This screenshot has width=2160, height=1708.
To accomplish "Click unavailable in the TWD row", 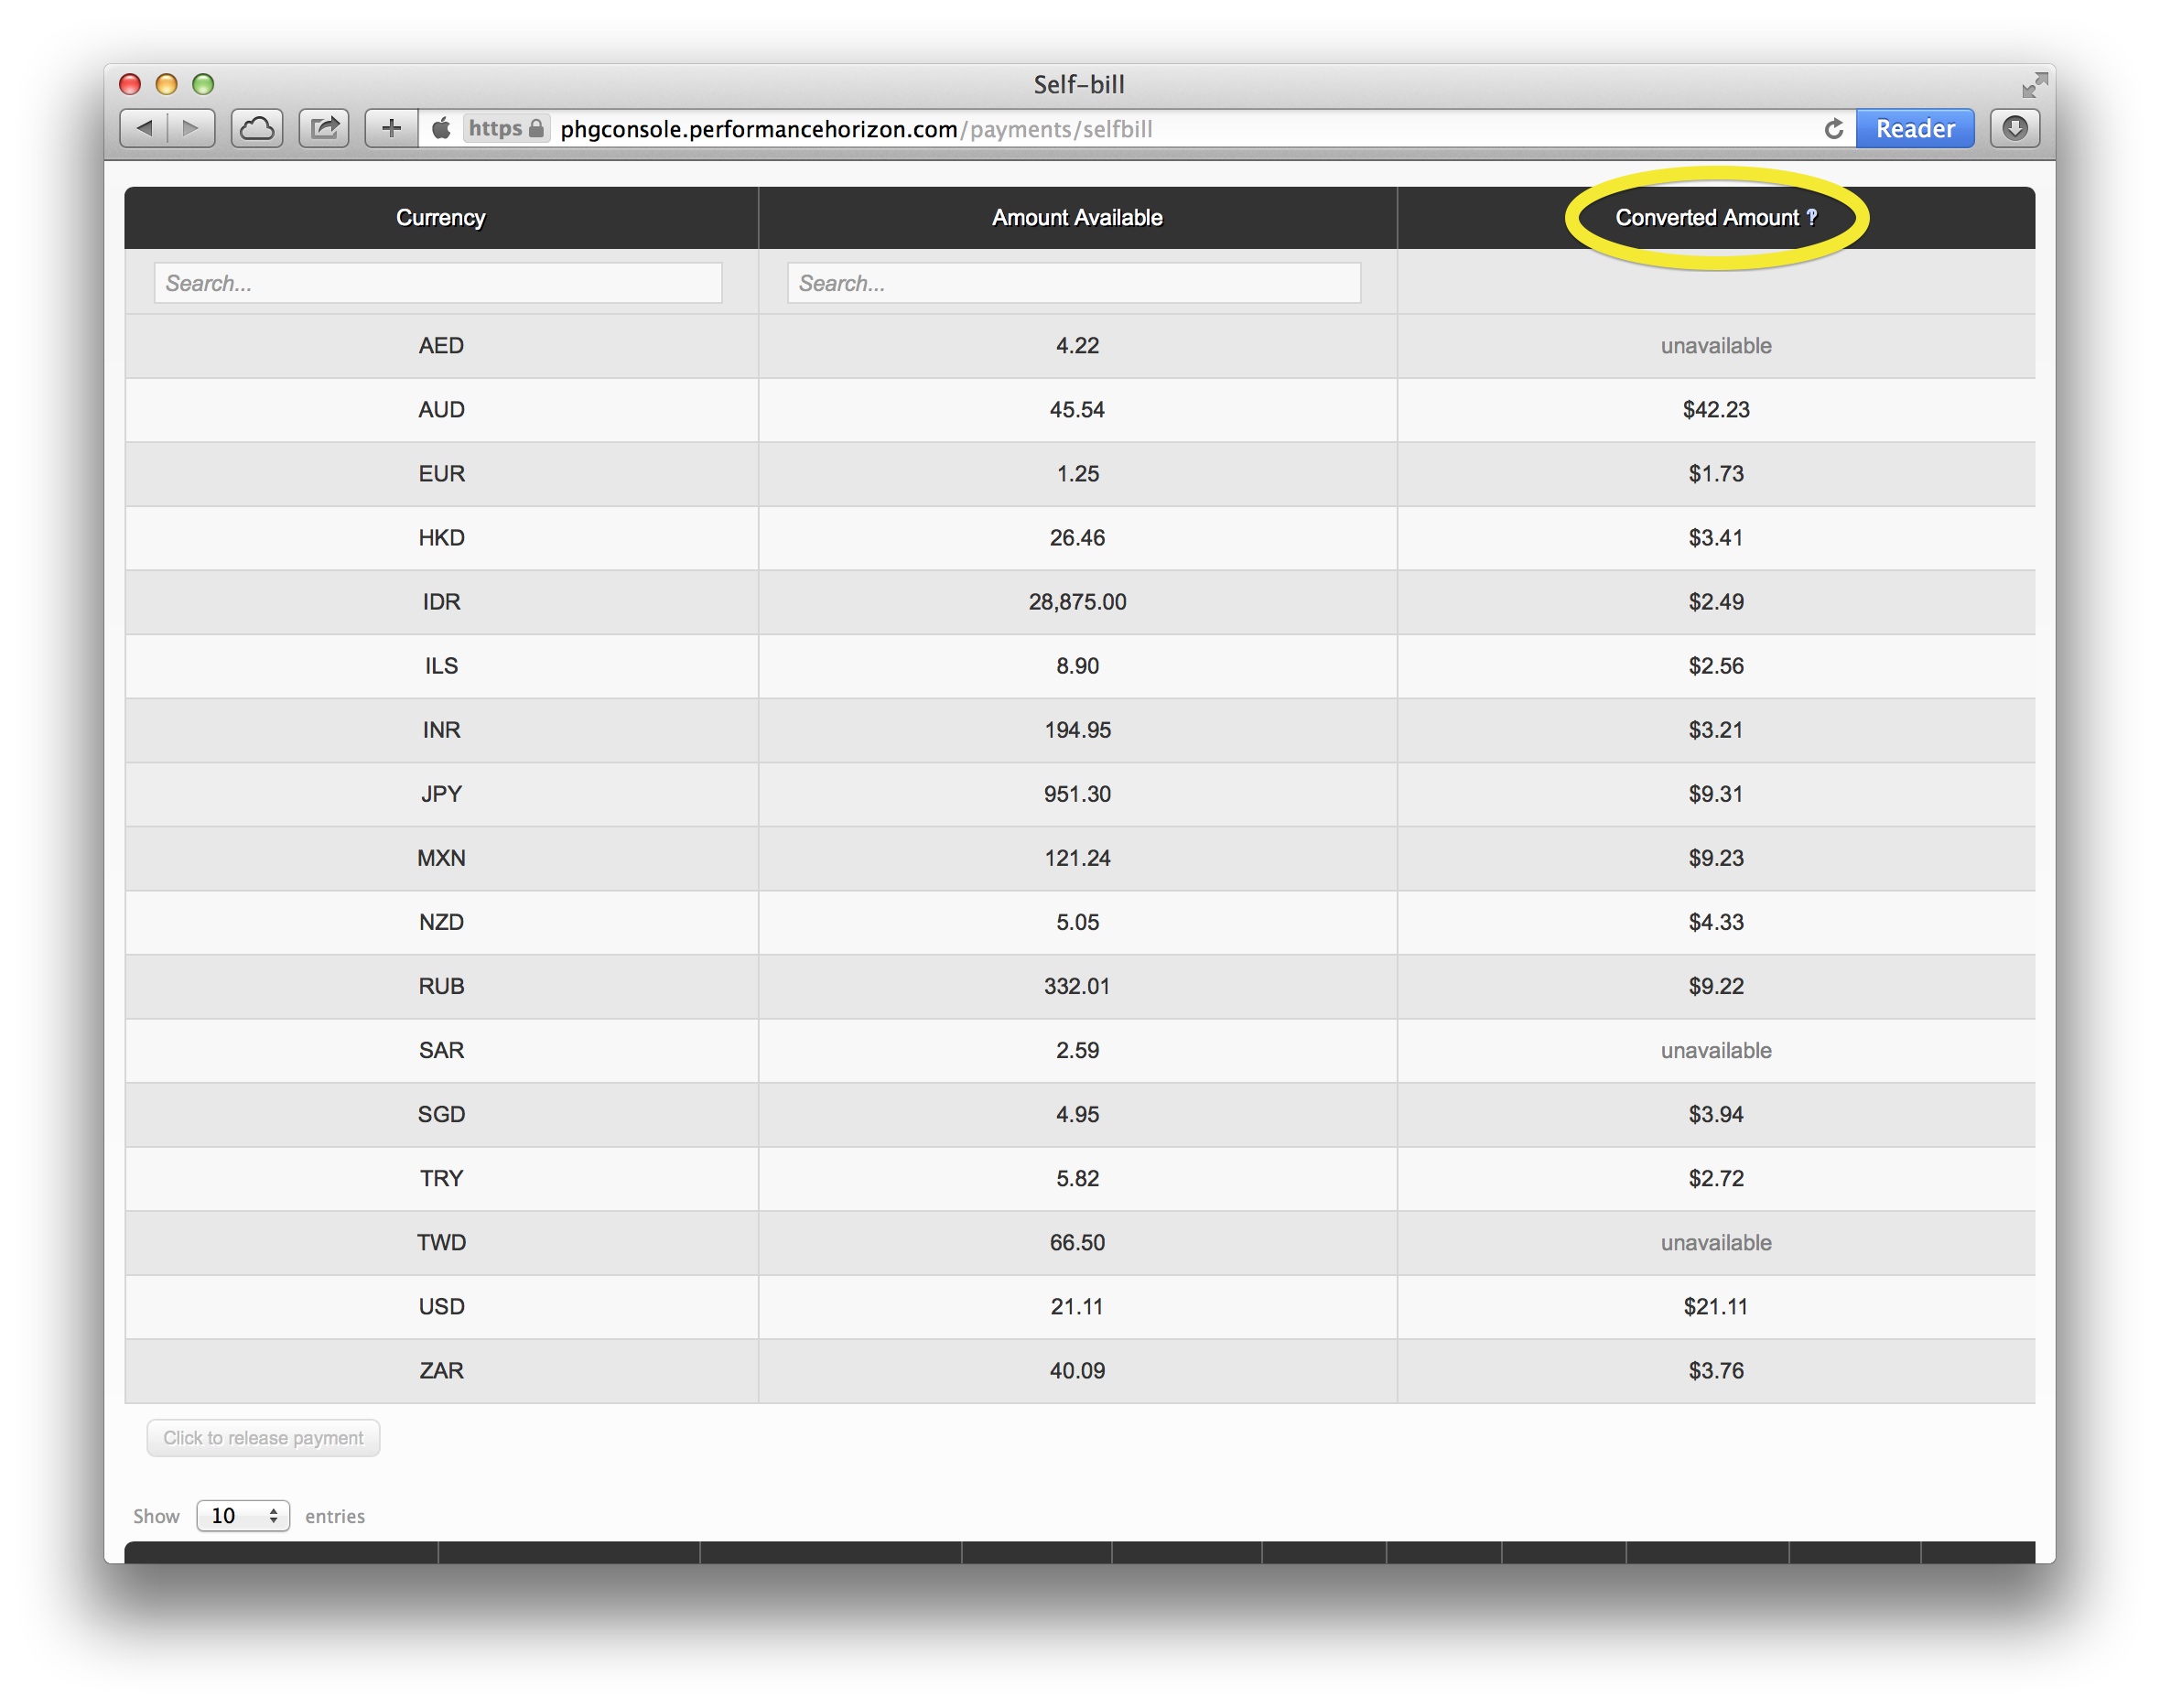I will click(1716, 1242).
